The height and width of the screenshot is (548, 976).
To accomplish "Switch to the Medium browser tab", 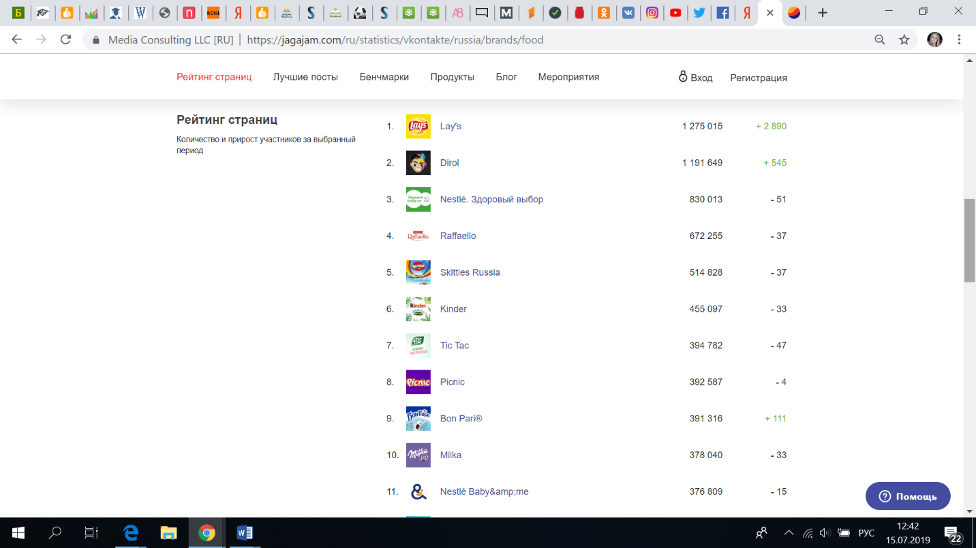I will pyautogui.click(x=506, y=12).
